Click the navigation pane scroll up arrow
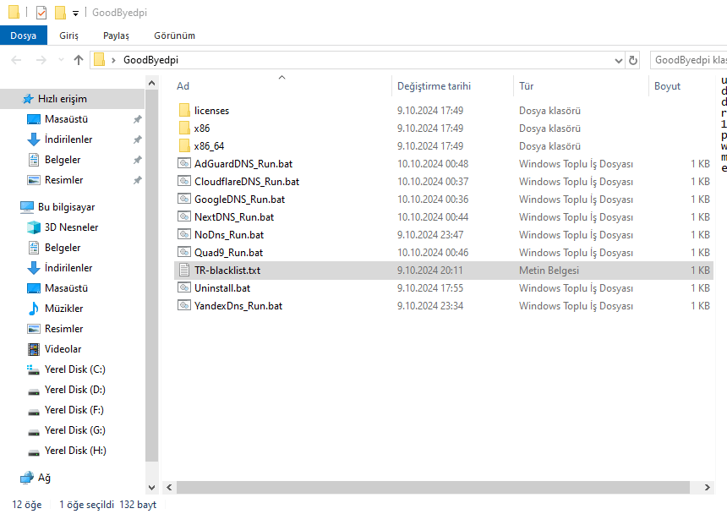This screenshot has height=514, width=727. coord(151,83)
